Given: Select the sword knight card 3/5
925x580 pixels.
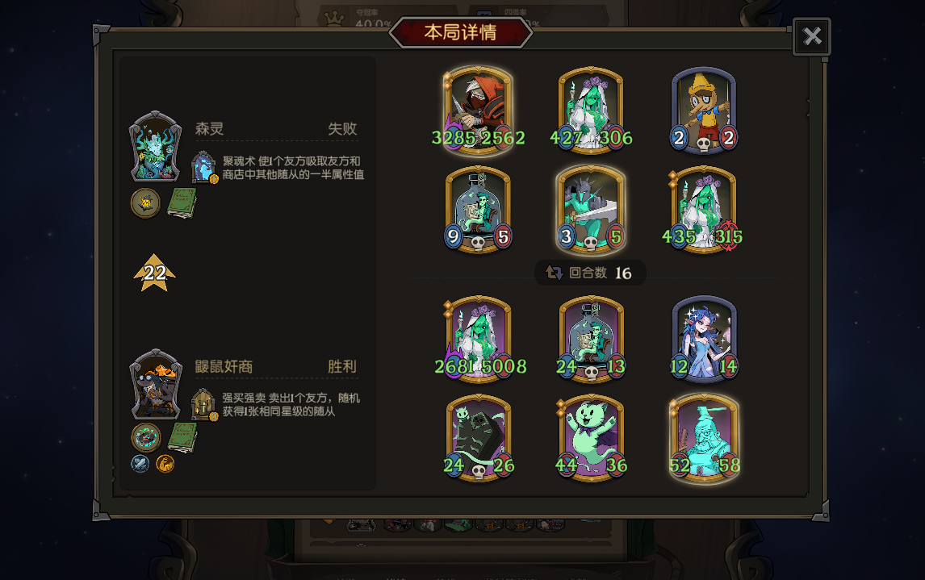Looking at the screenshot, I should [x=591, y=209].
